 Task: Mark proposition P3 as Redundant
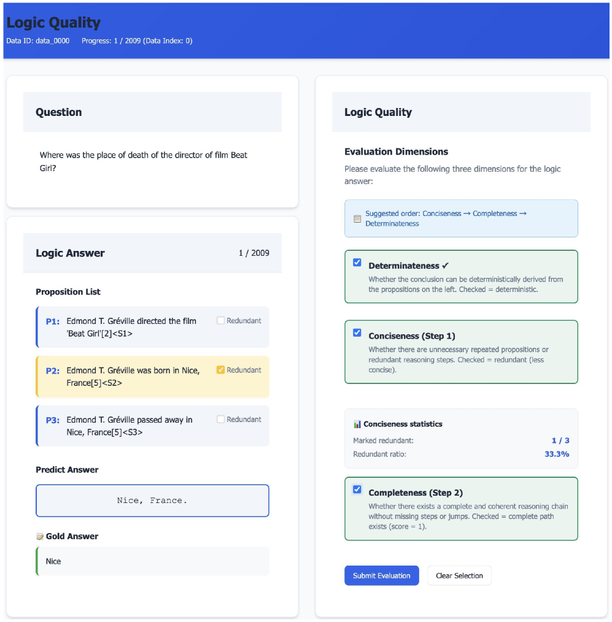(221, 420)
